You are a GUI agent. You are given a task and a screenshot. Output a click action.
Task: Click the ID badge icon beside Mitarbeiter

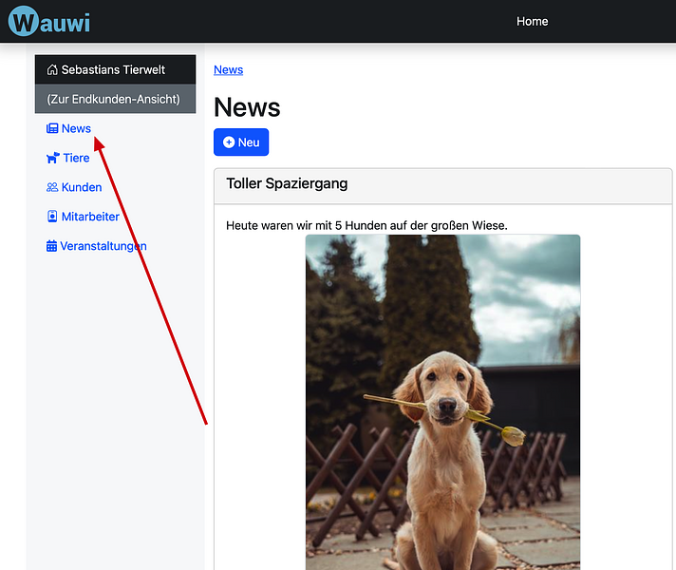point(52,218)
